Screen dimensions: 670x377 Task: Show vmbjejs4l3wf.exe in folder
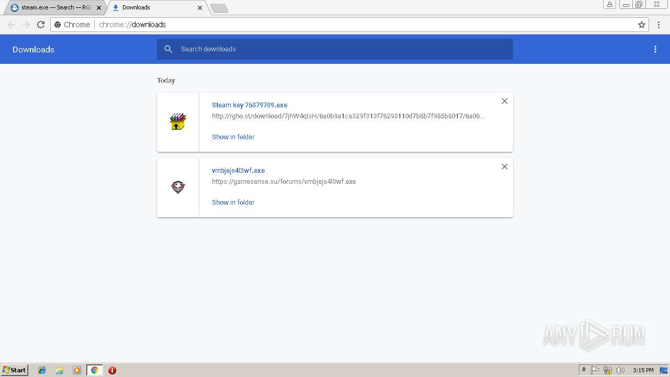coord(233,202)
